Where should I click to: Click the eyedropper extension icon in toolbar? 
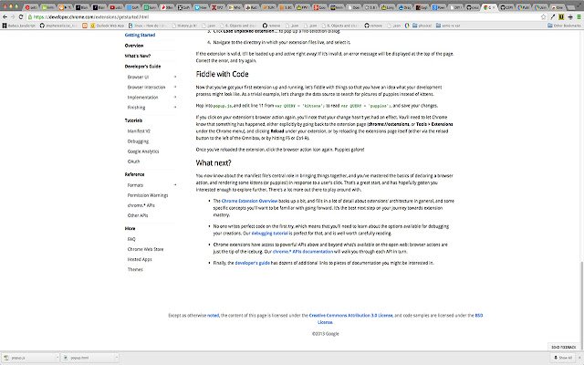click(x=553, y=17)
